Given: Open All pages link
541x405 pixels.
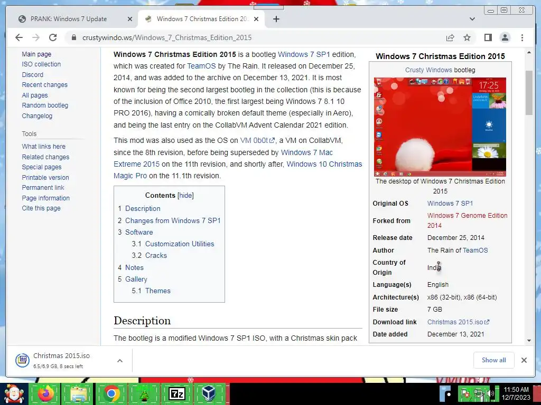Looking at the screenshot, I should point(35,95).
